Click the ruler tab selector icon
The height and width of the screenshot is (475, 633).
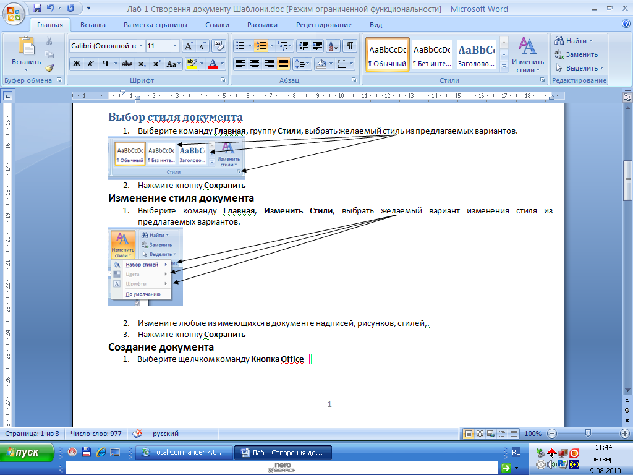tap(7, 96)
